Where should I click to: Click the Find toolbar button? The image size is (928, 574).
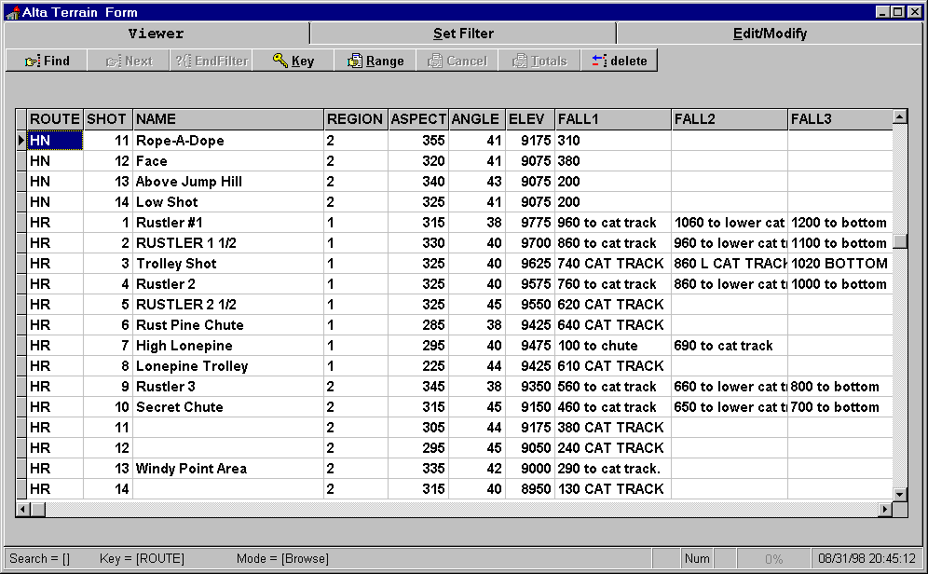click(47, 61)
